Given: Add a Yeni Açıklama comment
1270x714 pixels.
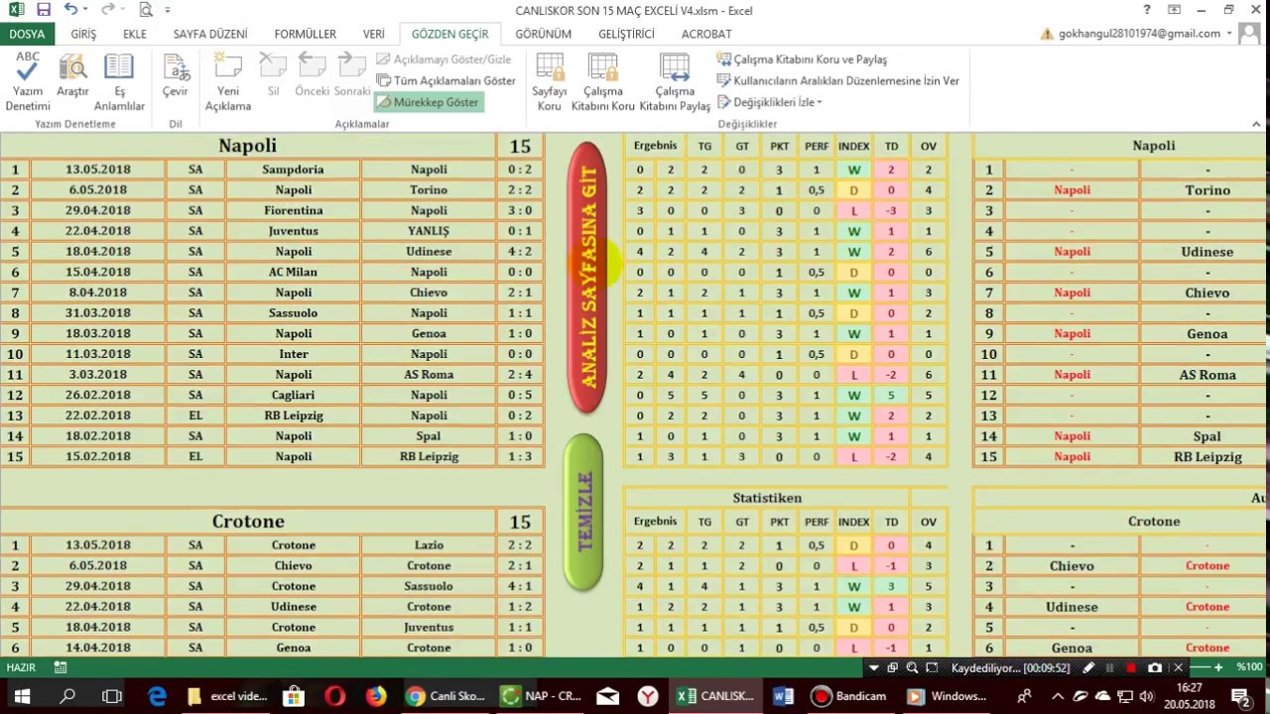Looking at the screenshot, I should (x=228, y=81).
